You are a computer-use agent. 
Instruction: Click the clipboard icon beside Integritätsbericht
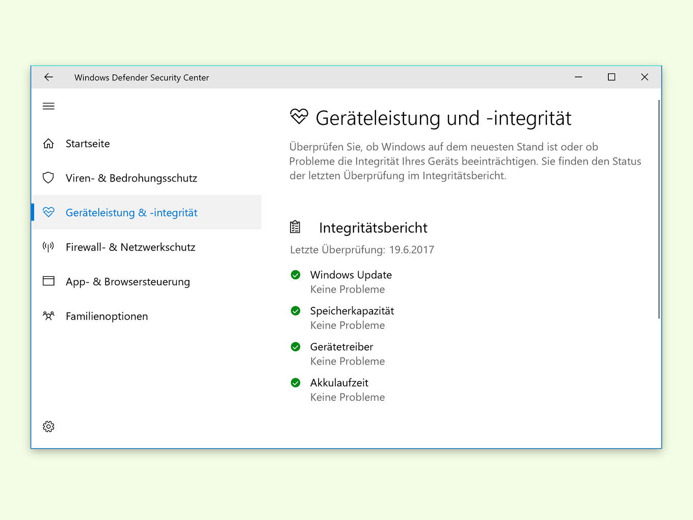tap(295, 227)
